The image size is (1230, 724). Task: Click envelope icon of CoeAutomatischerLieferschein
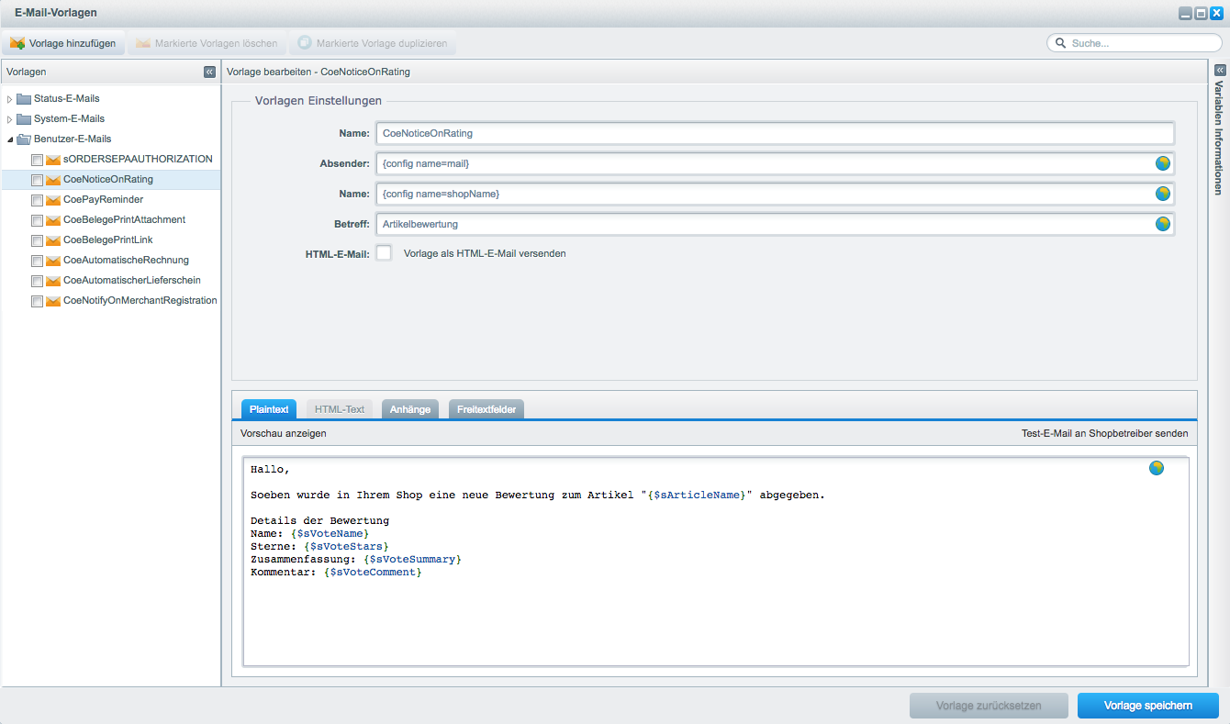(53, 281)
